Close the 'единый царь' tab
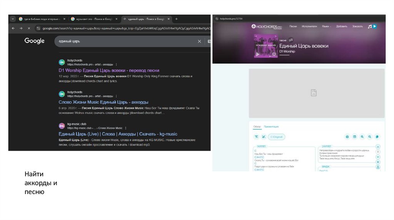 tap(169, 19)
